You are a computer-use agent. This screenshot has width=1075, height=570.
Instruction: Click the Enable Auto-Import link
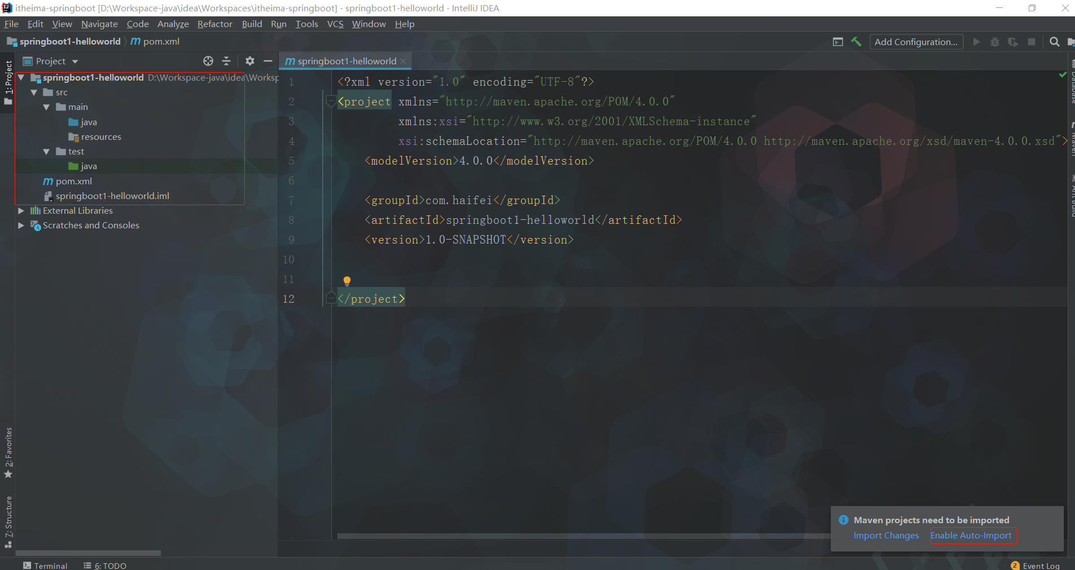click(971, 536)
